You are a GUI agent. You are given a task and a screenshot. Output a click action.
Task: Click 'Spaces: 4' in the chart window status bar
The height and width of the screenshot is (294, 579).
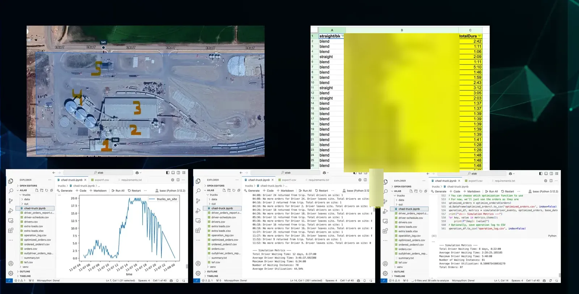(144, 280)
